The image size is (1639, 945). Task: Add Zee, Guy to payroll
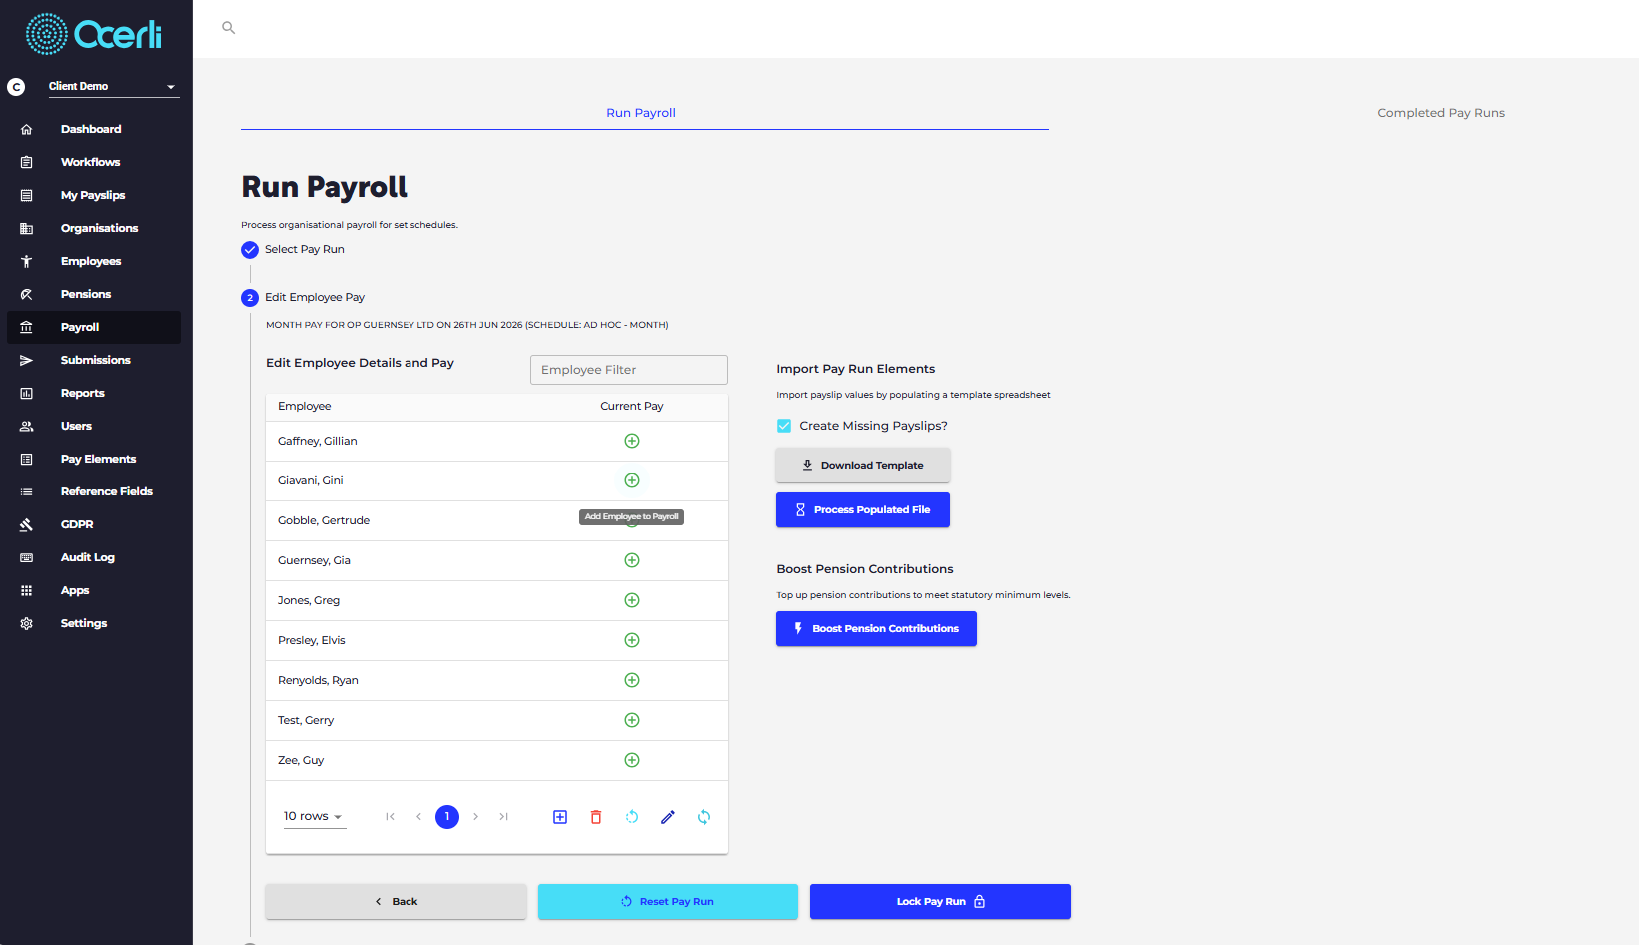pos(632,760)
